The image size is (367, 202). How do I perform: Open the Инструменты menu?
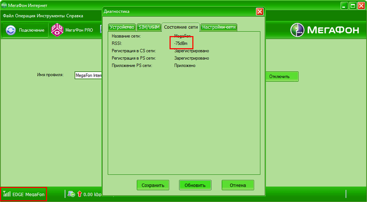pyautogui.click(x=51, y=16)
